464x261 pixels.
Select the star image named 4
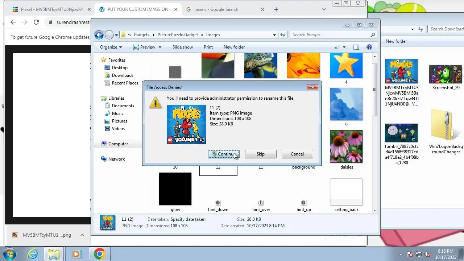346,65
